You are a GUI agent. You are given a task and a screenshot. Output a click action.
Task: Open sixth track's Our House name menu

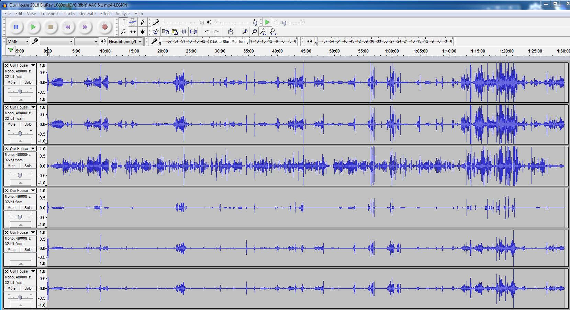click(x=22, y=271)
